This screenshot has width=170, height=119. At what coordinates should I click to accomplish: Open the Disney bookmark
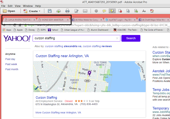(30, 30)
